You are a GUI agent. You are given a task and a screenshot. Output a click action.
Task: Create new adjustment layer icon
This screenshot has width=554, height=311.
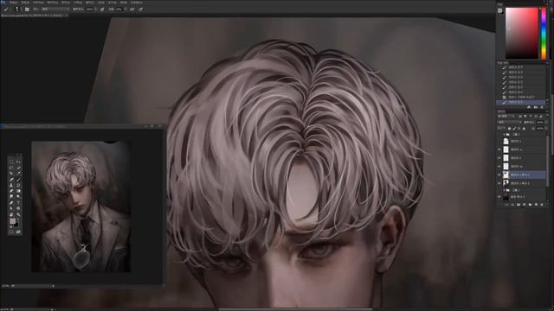point(525,204)
